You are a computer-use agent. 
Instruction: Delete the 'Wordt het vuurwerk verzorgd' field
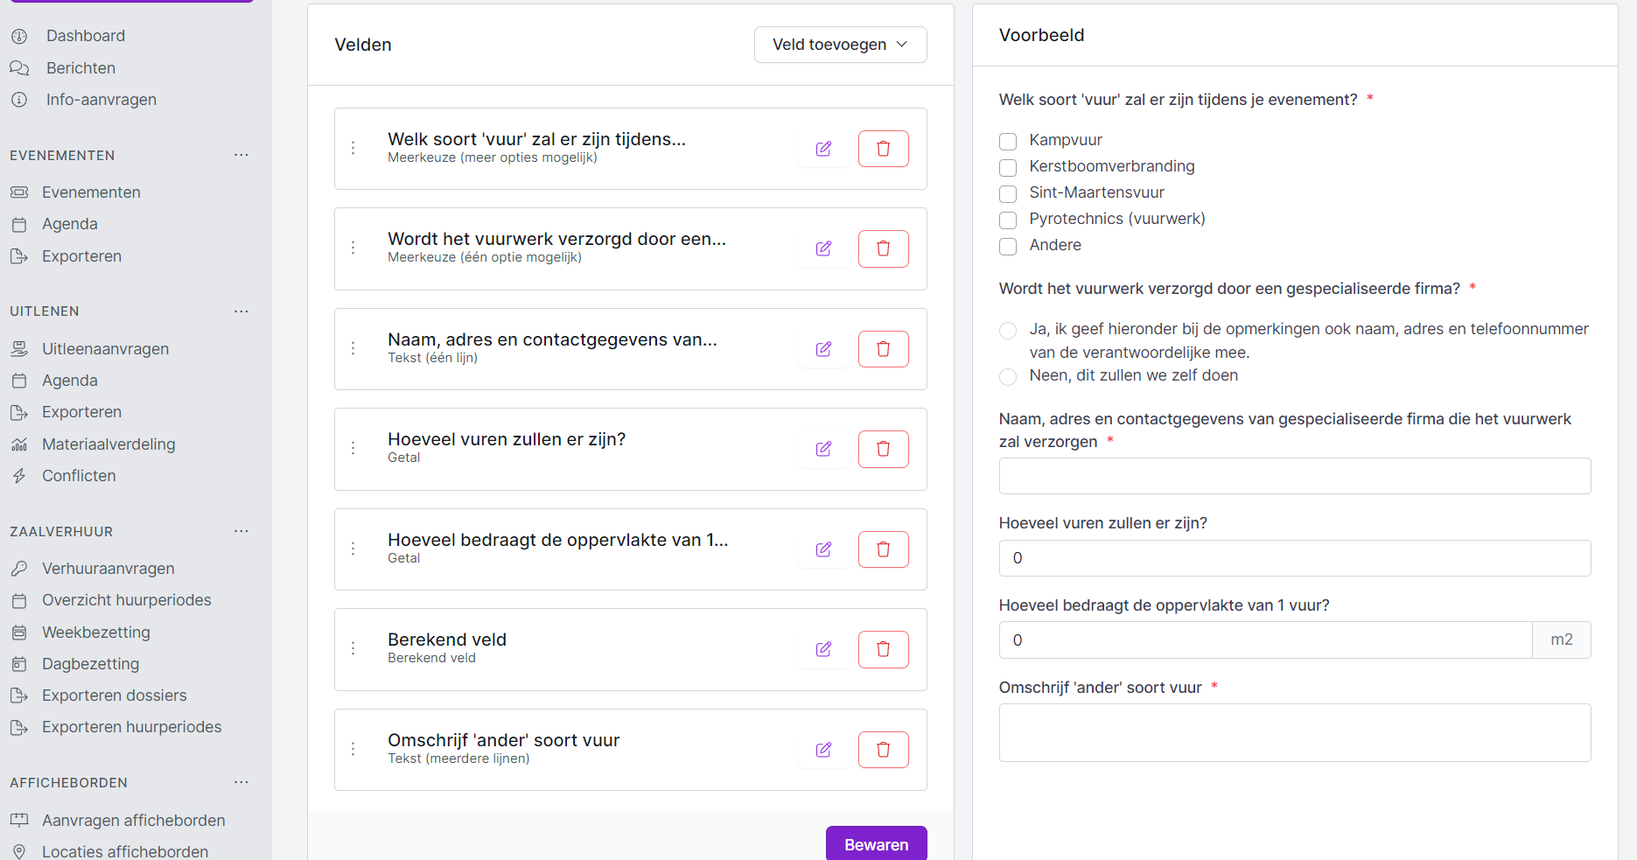pos(883,248)
